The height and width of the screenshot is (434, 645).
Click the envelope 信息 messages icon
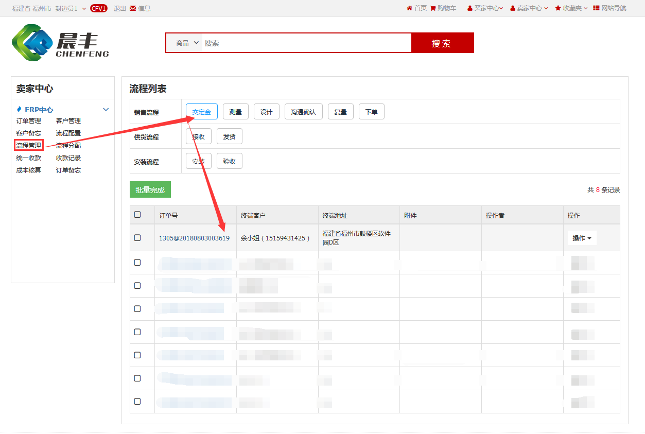pyautogui.click(x=133, y=8)
